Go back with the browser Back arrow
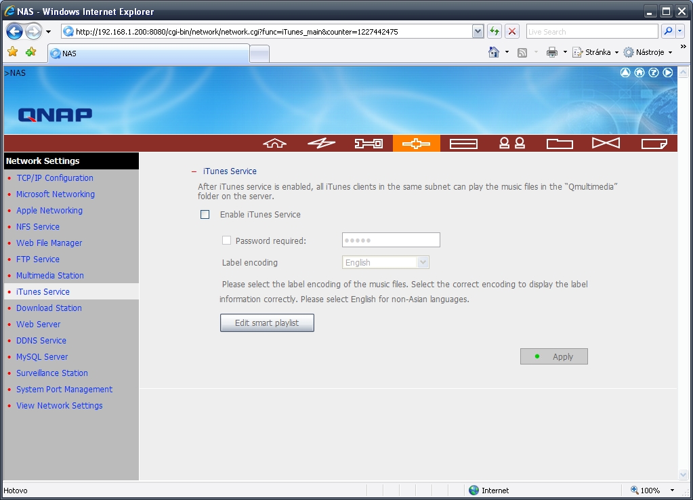Image resolution: width=693 pixels, height=500 pixels. pyautogui.click(x=15, y=31)
